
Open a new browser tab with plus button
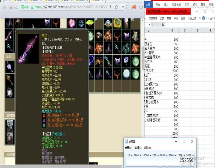click(x=109, y=1)
